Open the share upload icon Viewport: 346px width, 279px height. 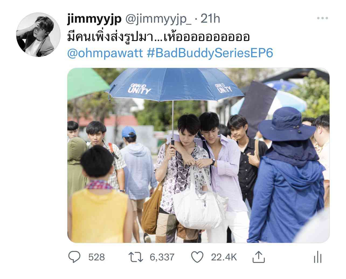point(259,257)
